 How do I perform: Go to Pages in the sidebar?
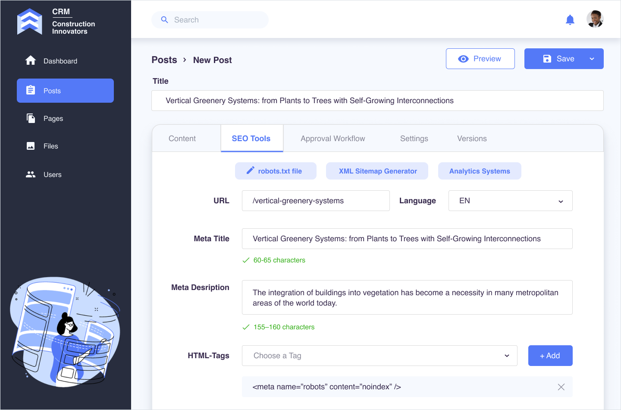click(x=53, y=119)
